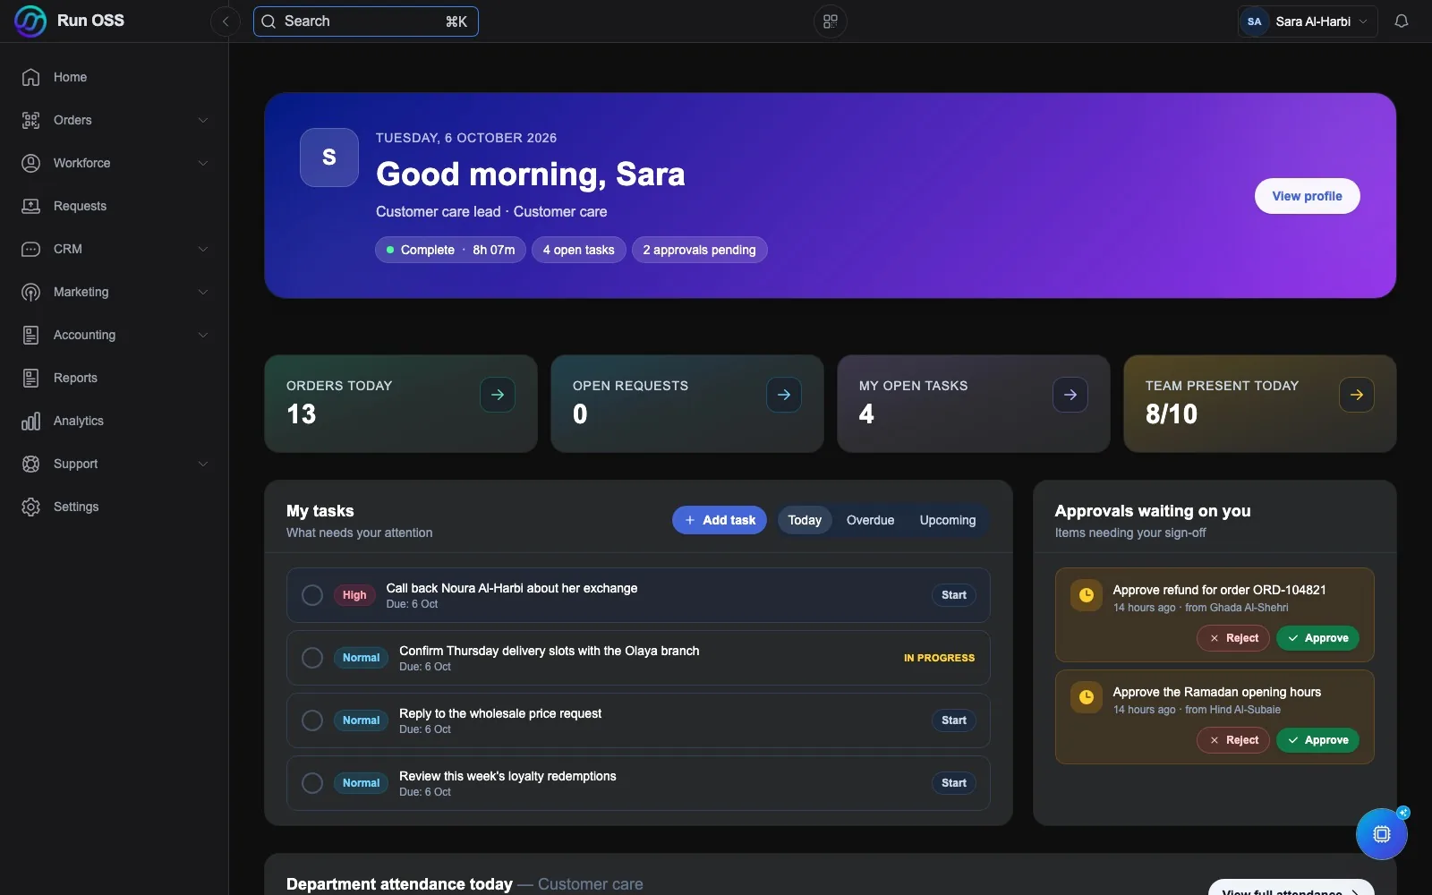
Task: Click the Accounting ledger icon
Action: 30,335
